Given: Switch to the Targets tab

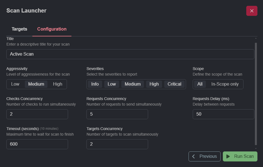Looking at the screenshot, I should point(19,29).
